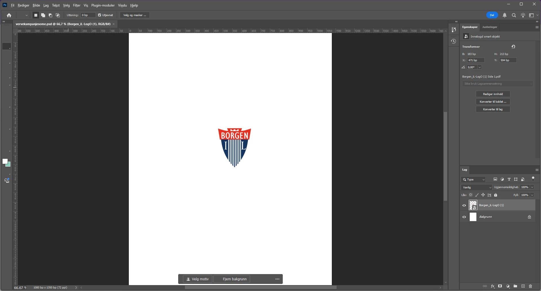Create new fill or adjustment layer

508,286
